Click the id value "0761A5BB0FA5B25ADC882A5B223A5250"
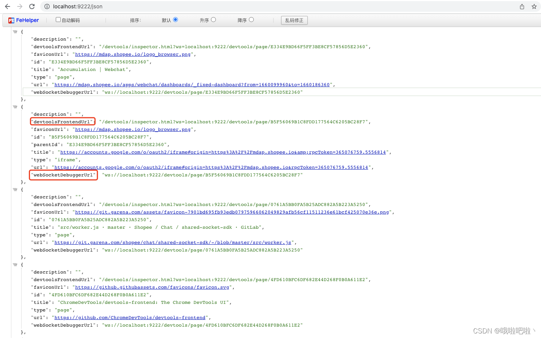541x338 pixels. tap(99, 220)
